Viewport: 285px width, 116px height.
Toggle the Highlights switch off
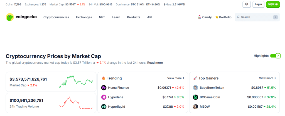coord(275,56)
